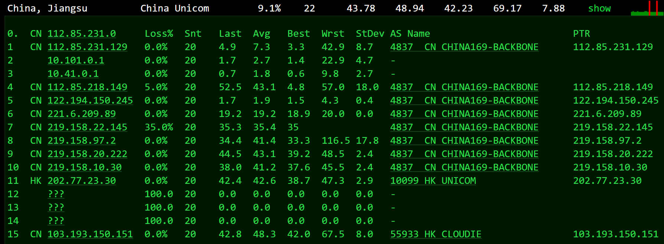Open IP link 103.193.150.151 at hop 15
This screenshot has width=664, height=244.
pos(90,234)
